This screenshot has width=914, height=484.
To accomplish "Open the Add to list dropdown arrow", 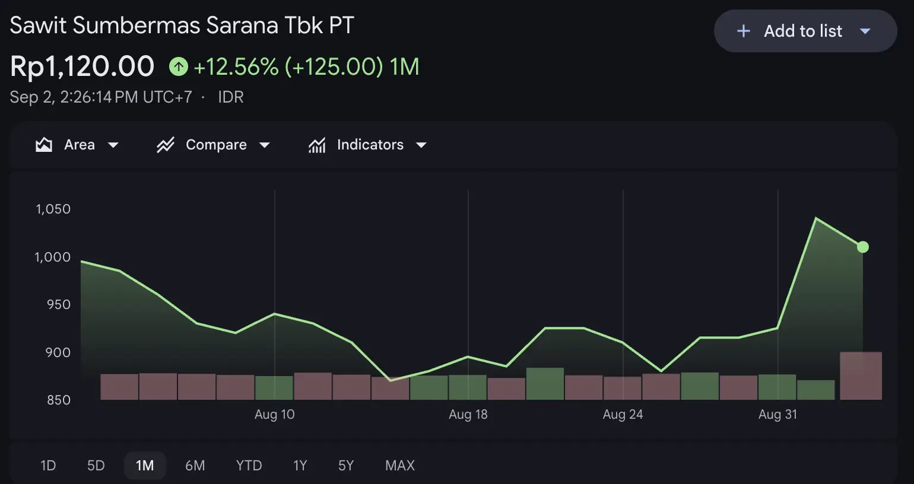I will tap(865, 31).
